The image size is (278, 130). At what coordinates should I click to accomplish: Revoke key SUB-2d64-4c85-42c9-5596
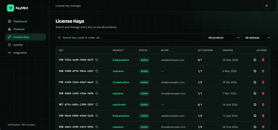(x=255, y=127)
